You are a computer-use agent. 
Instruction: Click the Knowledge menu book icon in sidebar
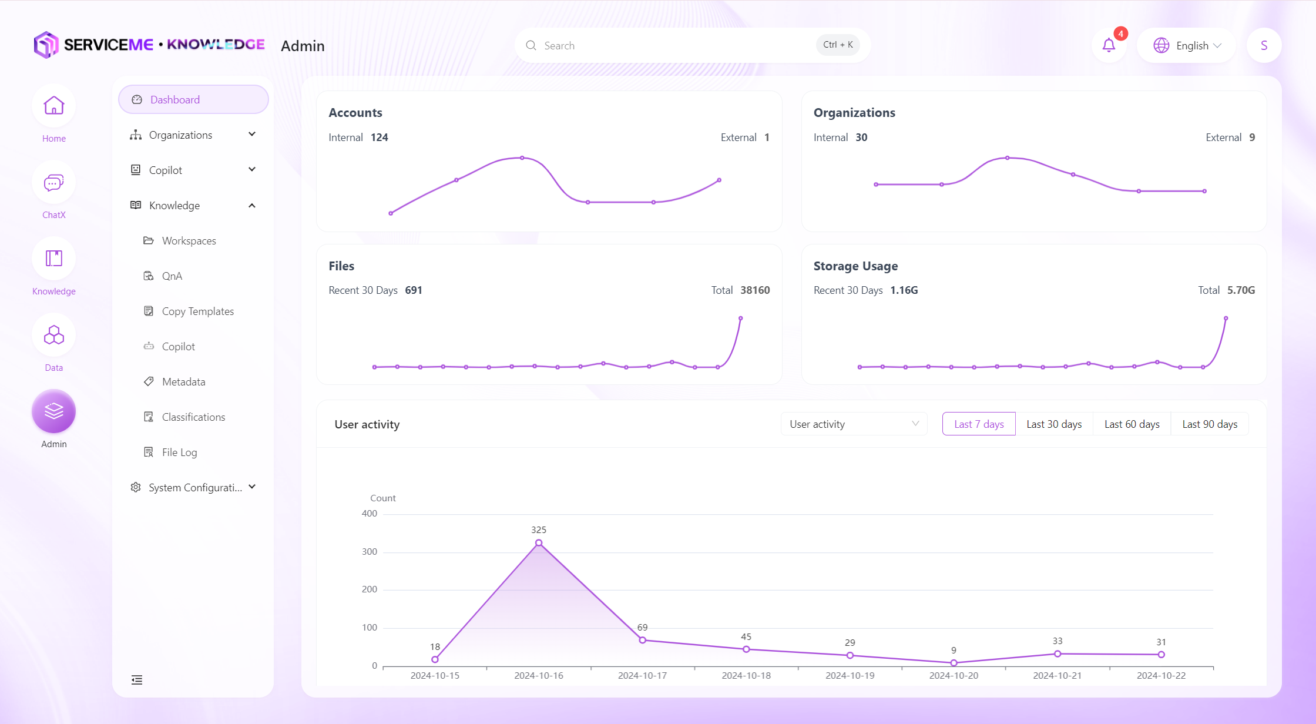(x=136, y=206)
